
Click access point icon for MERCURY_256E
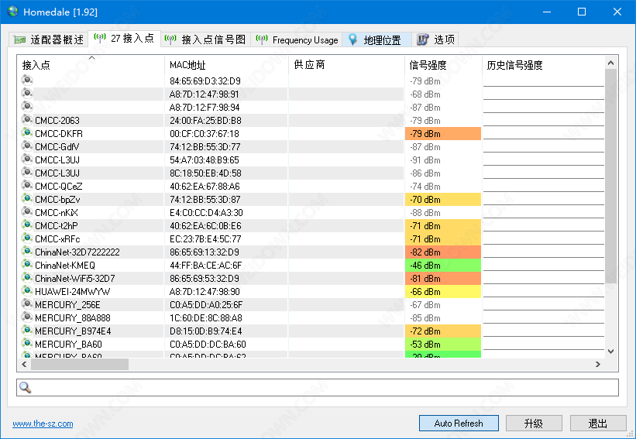[x=27, y=304]
